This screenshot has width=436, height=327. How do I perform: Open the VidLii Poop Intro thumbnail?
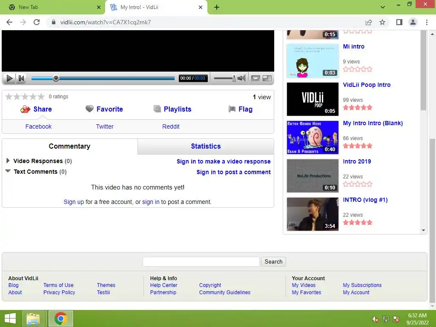[313, 99]
